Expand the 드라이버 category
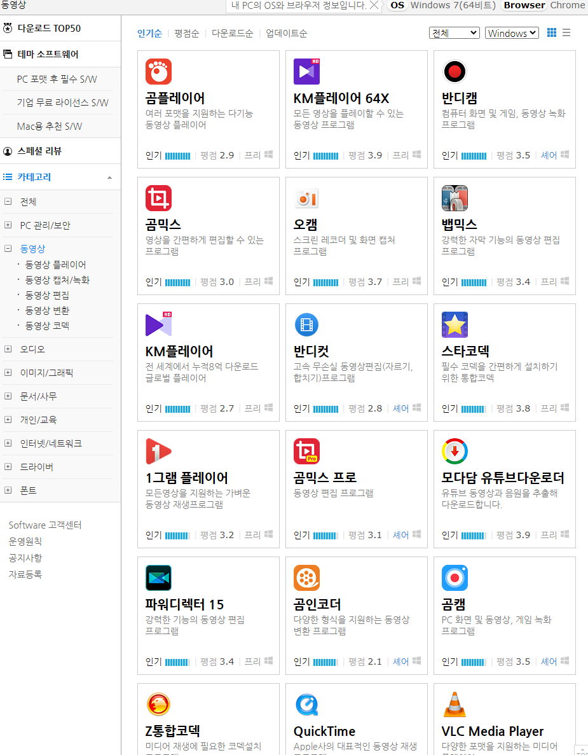The width and height of the screenshot is (588, 755). pos(8,467)
